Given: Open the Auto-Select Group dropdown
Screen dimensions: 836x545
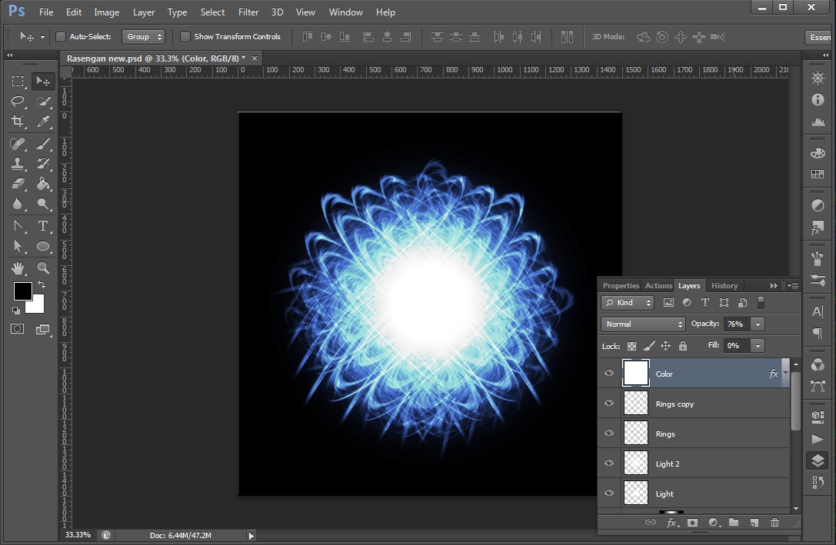Looking at the screenshot, I should point(144,37).
